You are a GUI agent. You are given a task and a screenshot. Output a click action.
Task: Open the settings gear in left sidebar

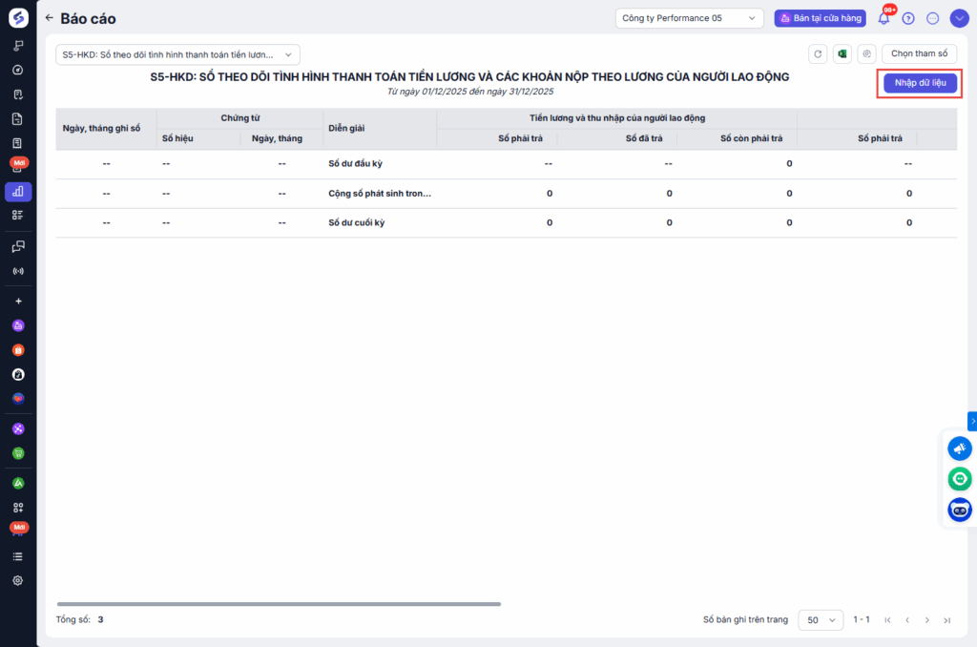coord(18,580)
